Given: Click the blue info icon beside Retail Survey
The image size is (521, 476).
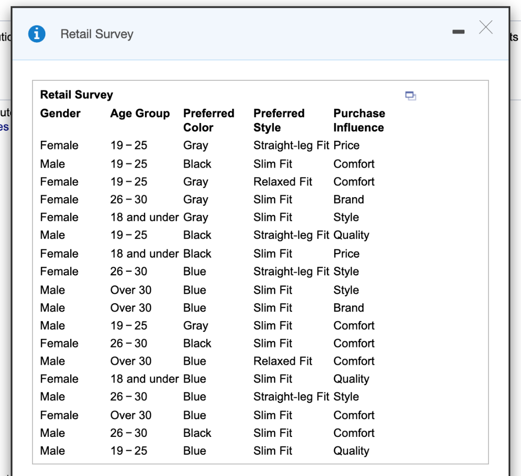Looking at the screenshot, I should [x=36, y=34].
